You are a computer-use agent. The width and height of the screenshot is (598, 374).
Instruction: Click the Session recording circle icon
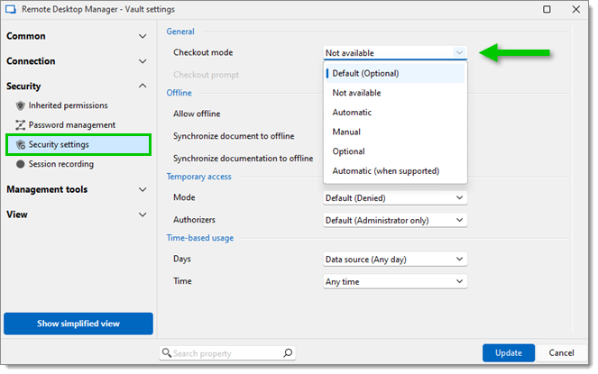21,164
